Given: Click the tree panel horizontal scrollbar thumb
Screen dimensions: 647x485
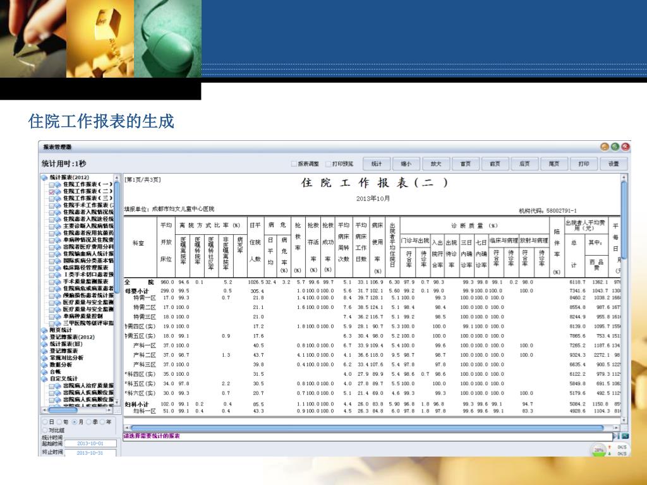Looking at the screenshot, I should point(63,410).
